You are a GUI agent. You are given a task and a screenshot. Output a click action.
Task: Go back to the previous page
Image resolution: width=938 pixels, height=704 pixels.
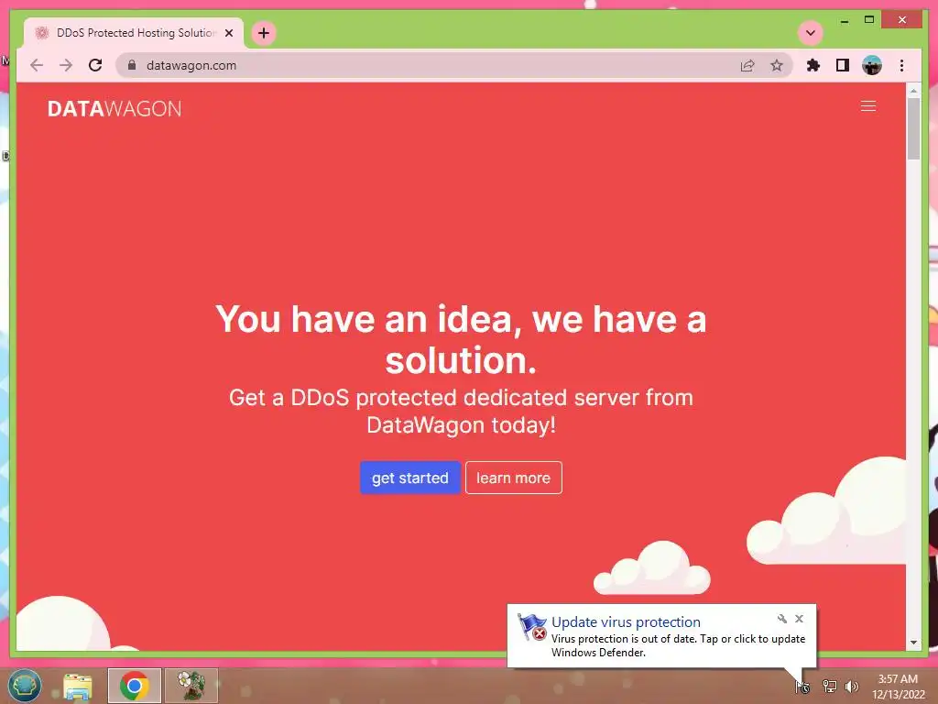click(37, 65)
